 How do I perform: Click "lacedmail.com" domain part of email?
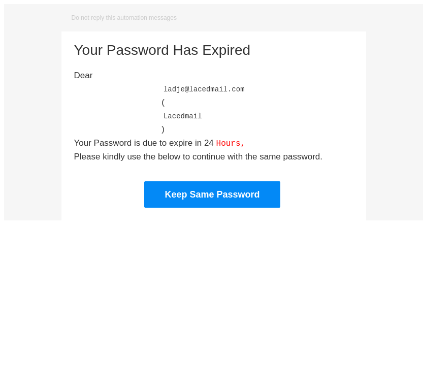(217, 89)
